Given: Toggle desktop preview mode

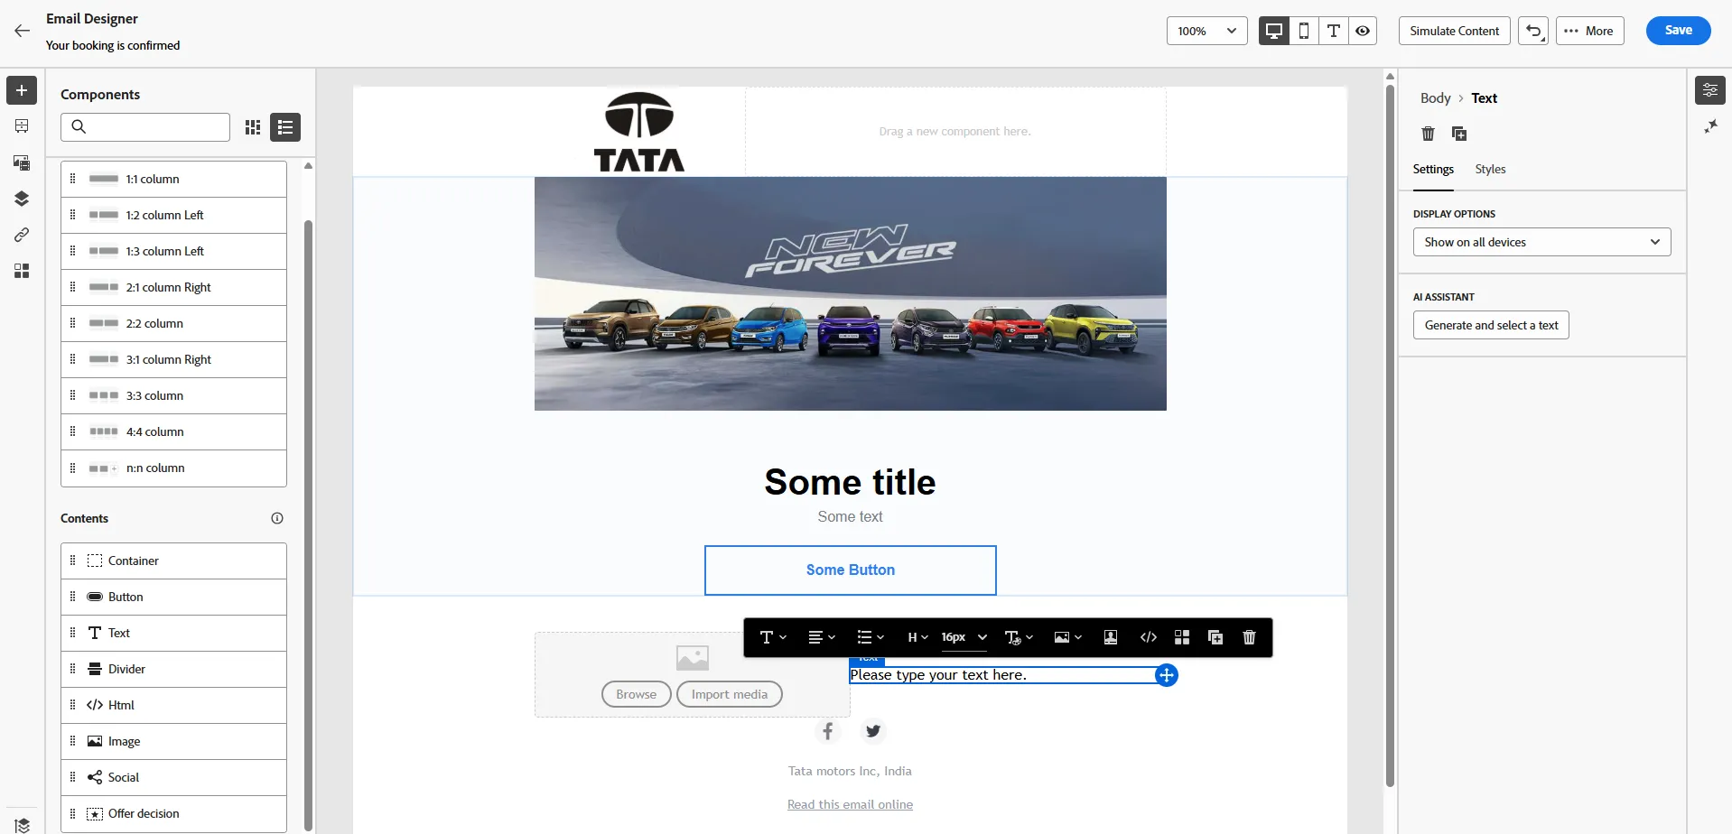Looking at the screenshot, I should click(1274, 31).
